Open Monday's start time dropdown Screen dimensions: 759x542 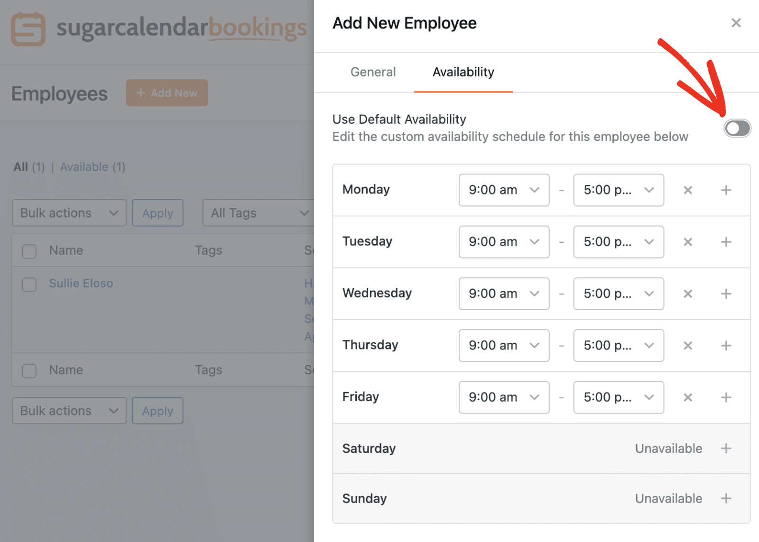point(503,190)
